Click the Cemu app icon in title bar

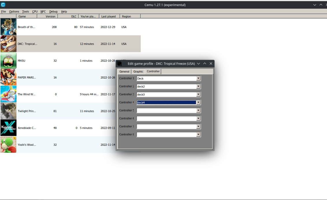point(3,5)
